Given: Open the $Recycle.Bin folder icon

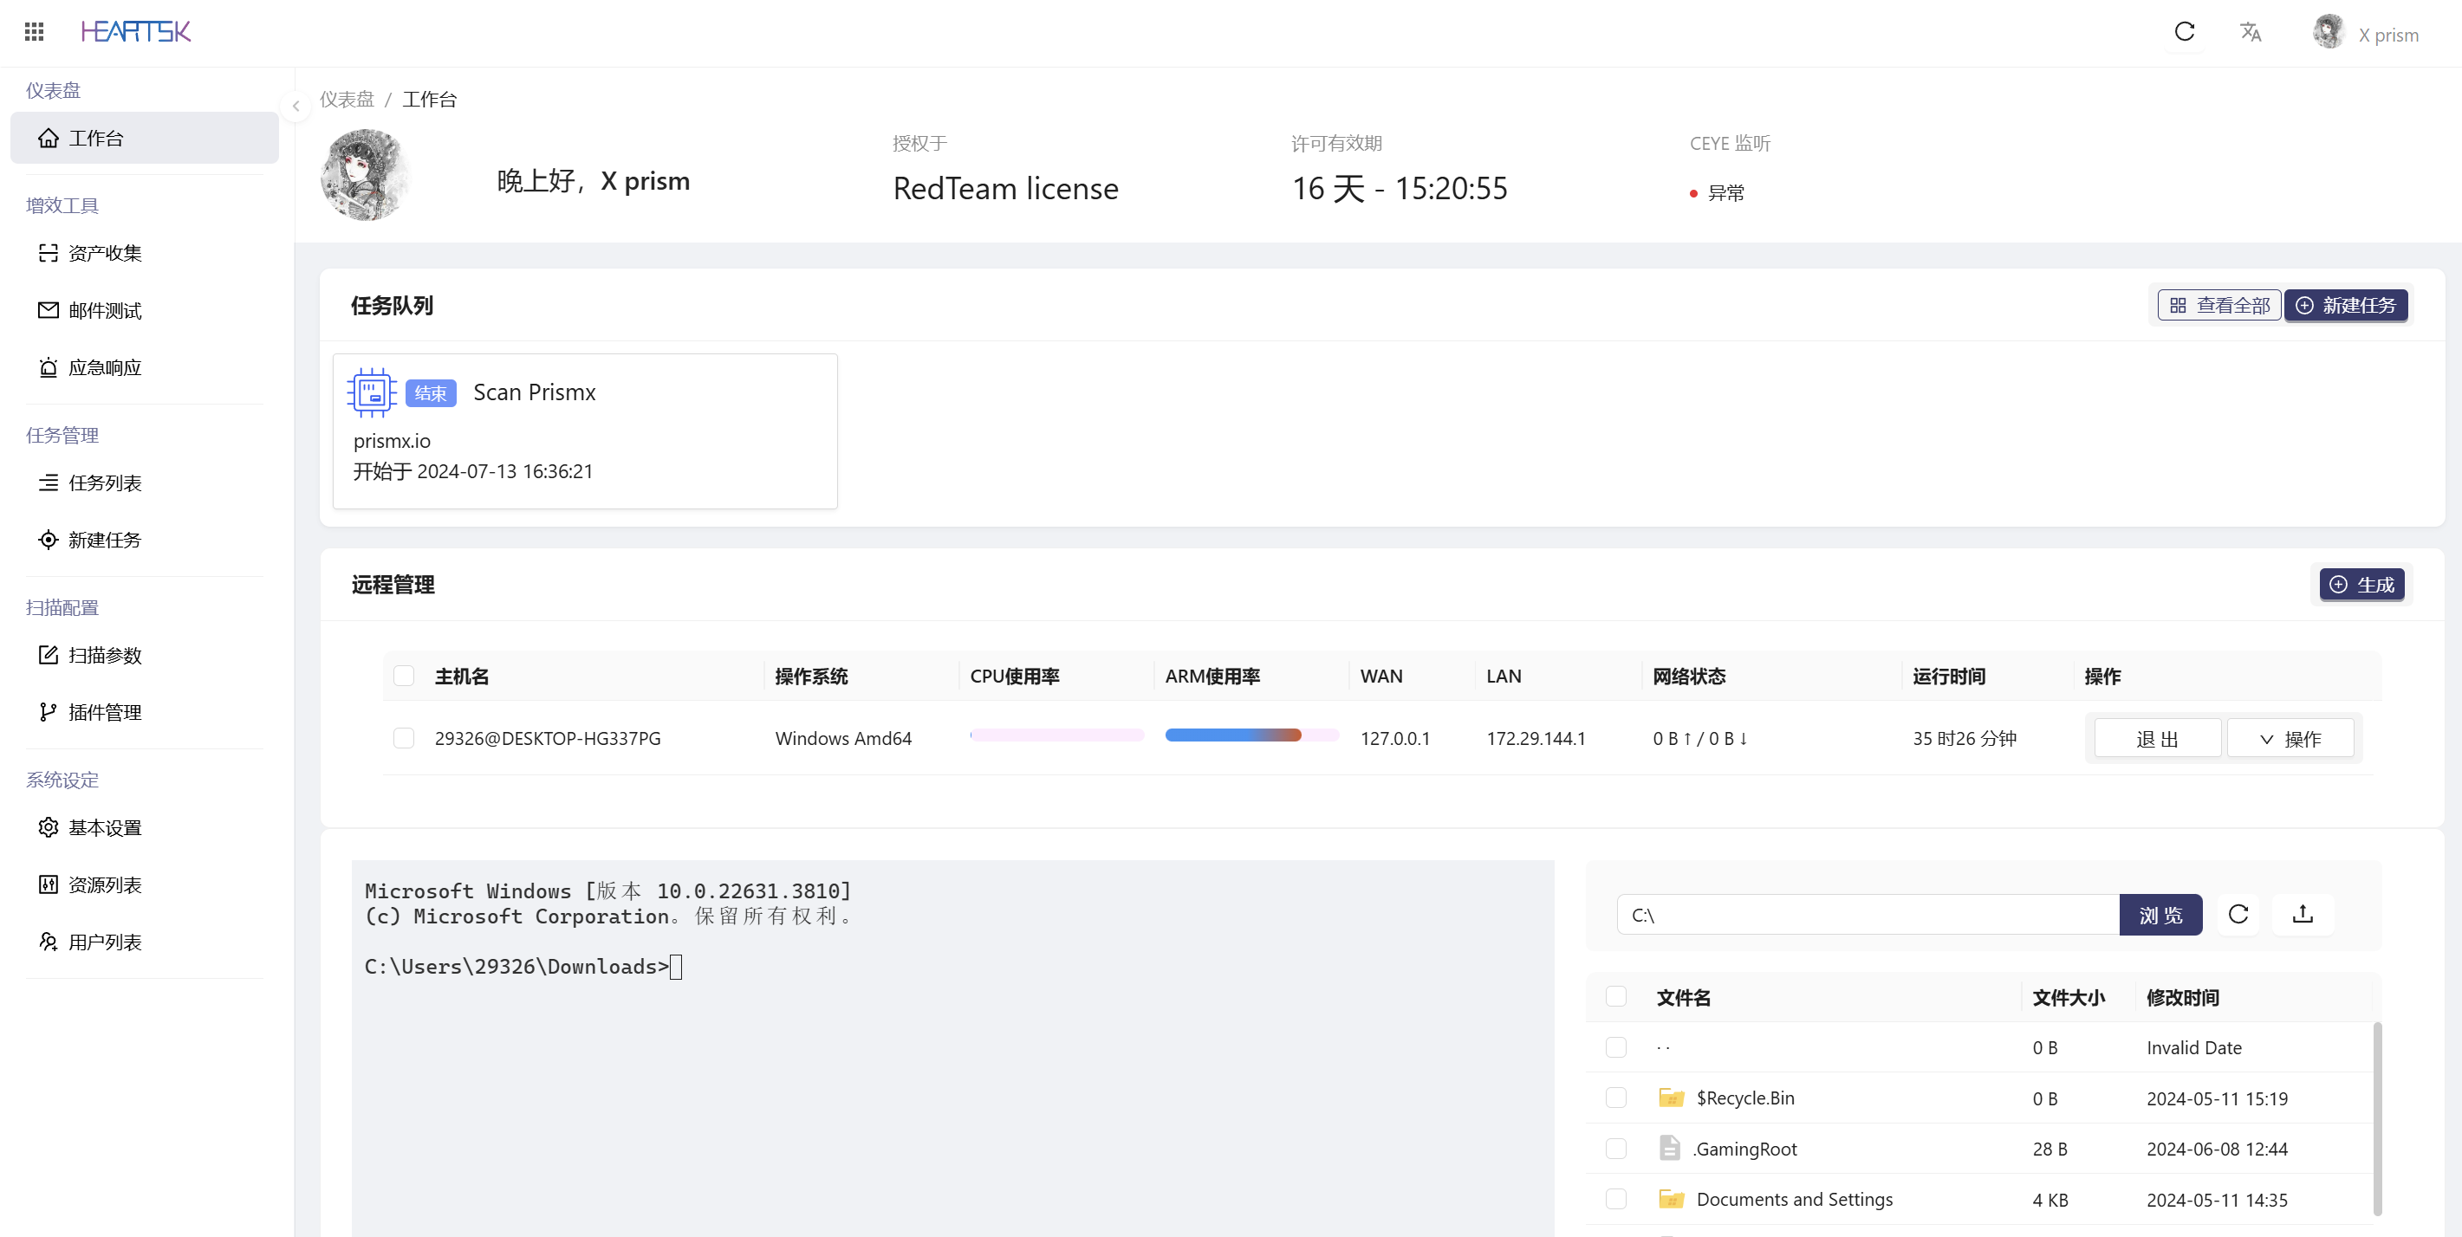Looking at the screenshot, I should click(1671, 1098).
